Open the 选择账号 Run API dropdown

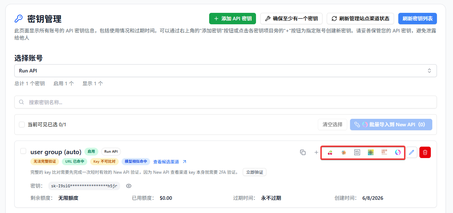point(226,71)
